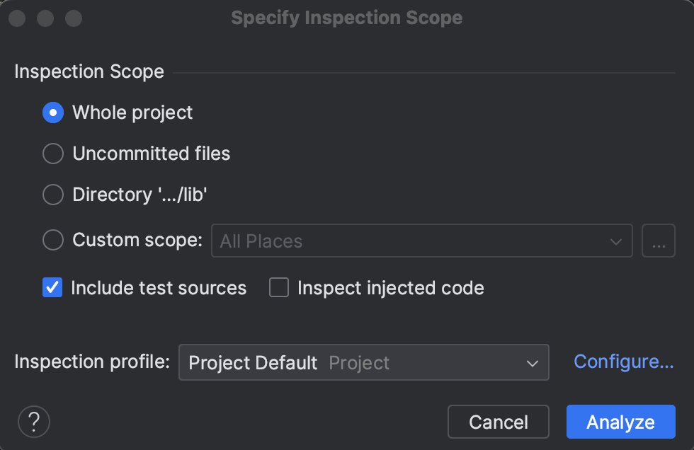The width and height of the screenshot is (694, 450).
Task: Cancel the inspection scope dialog
Action: click(499, 421)
